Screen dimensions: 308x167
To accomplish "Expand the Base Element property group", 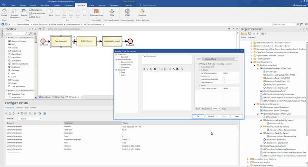I will 199,67.
